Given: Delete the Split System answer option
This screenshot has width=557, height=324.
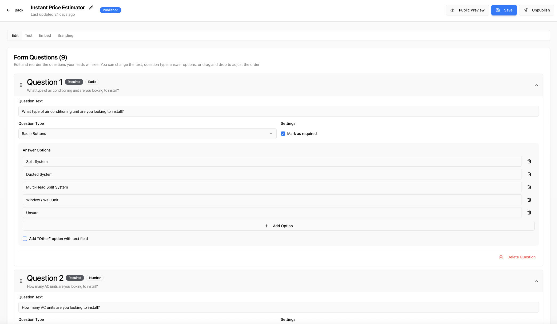Looking at the screenshot, I should pyautogui.click(x=529, y=161).
